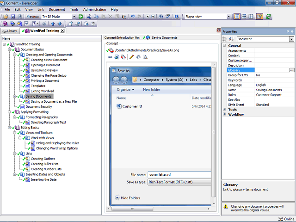This screenshot has width=296, height=222.
Task: Close the Properties panel
Action: point(292,31)
